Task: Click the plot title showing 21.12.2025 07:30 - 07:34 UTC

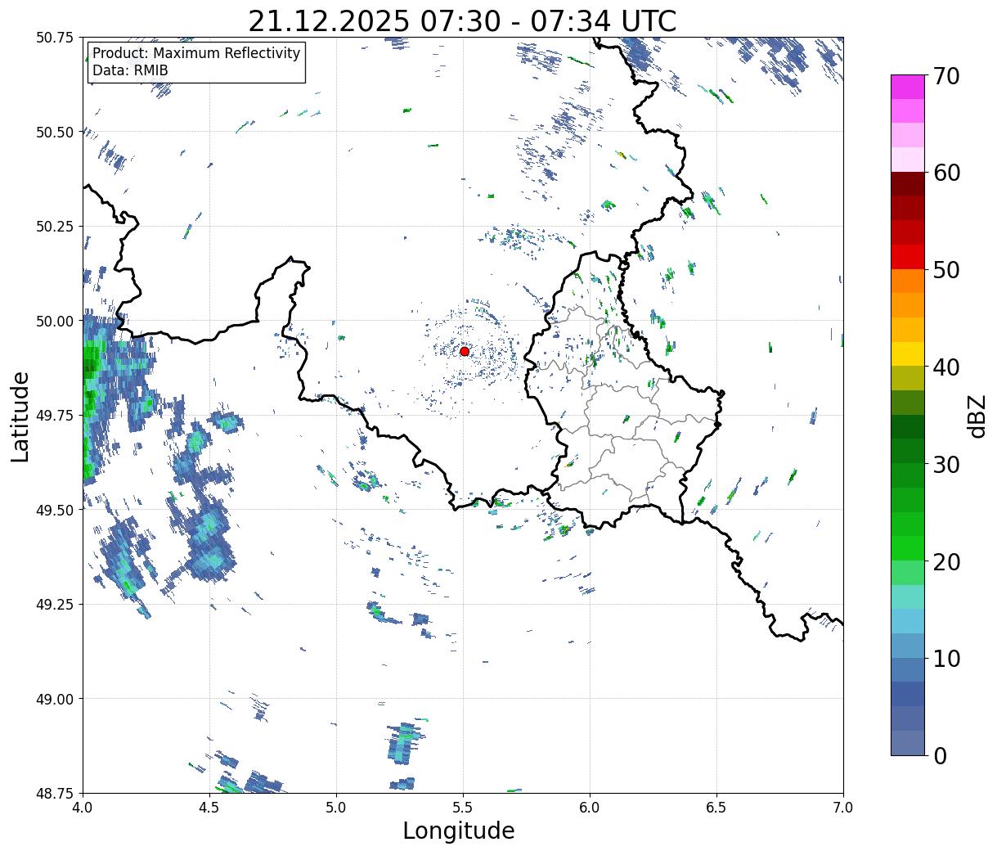Action: coord(462,20)
